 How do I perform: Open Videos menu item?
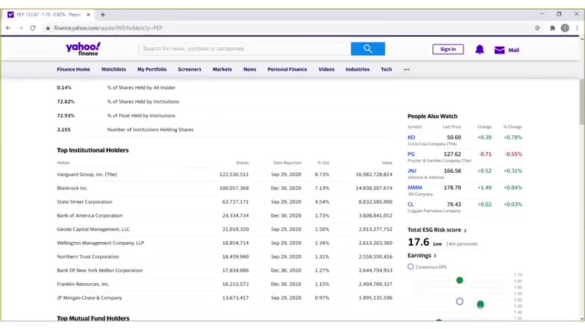tap(326, 69)
